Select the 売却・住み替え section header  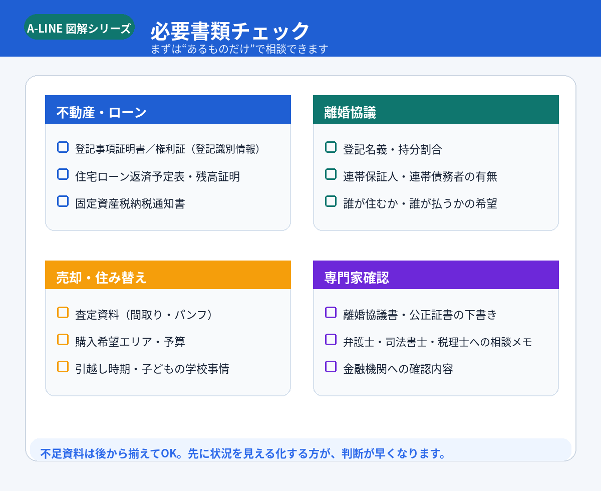click(168, 275)
